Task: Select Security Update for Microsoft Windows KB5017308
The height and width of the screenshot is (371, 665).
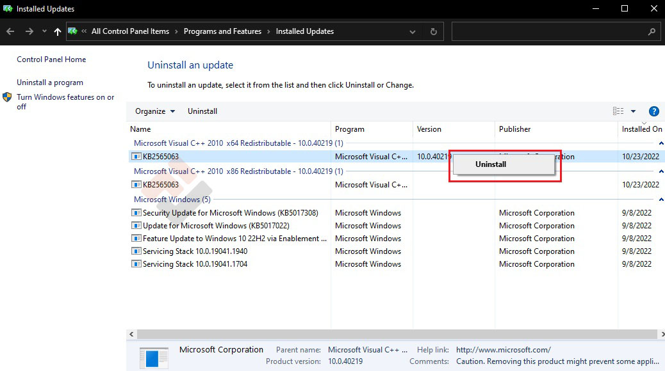Action: click(230, 213)
